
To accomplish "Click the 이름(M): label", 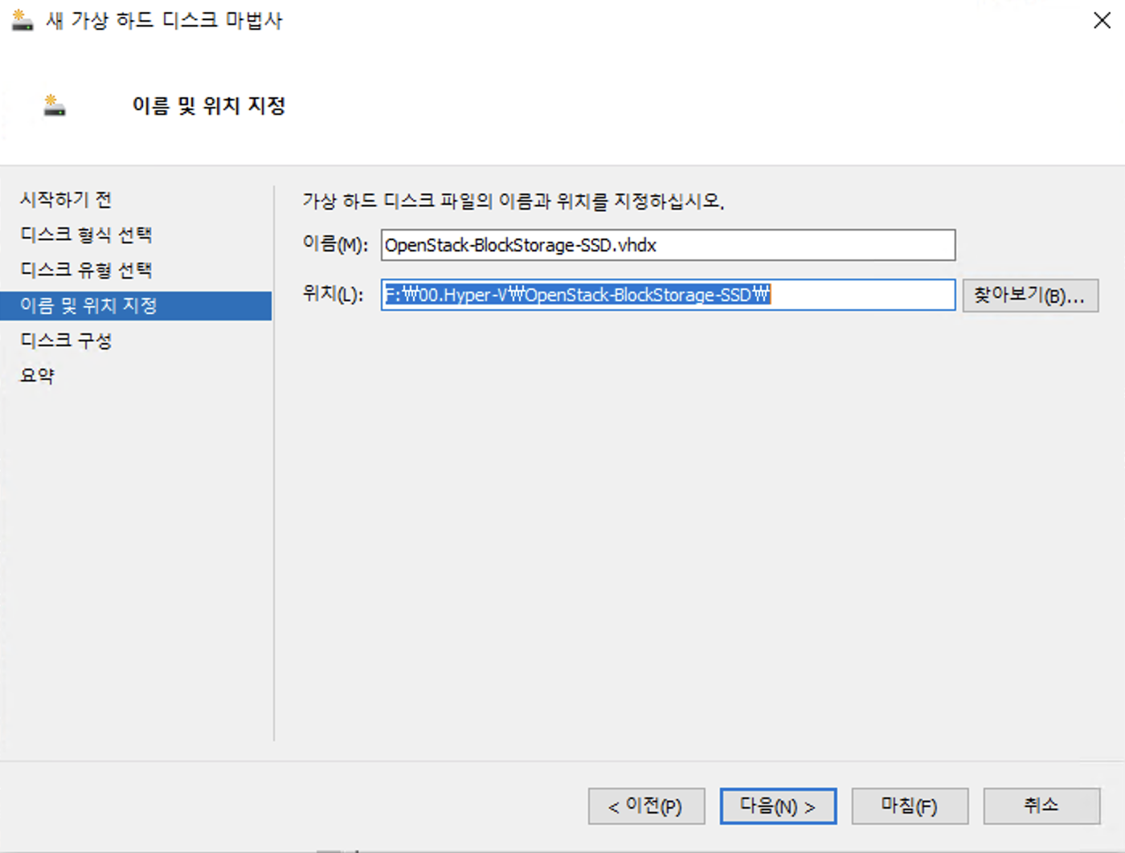I will 335,244.
